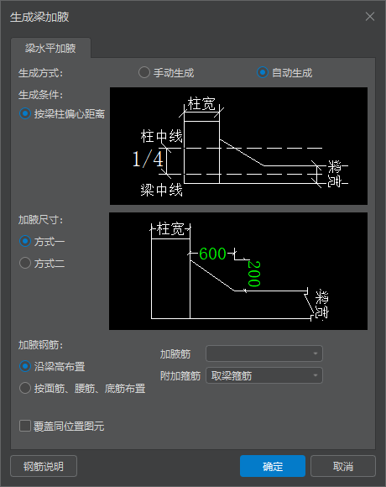The height and width of the screenshot is (487, 386).
Task: Click the 生成条件 label
Action: pos(40,95)
